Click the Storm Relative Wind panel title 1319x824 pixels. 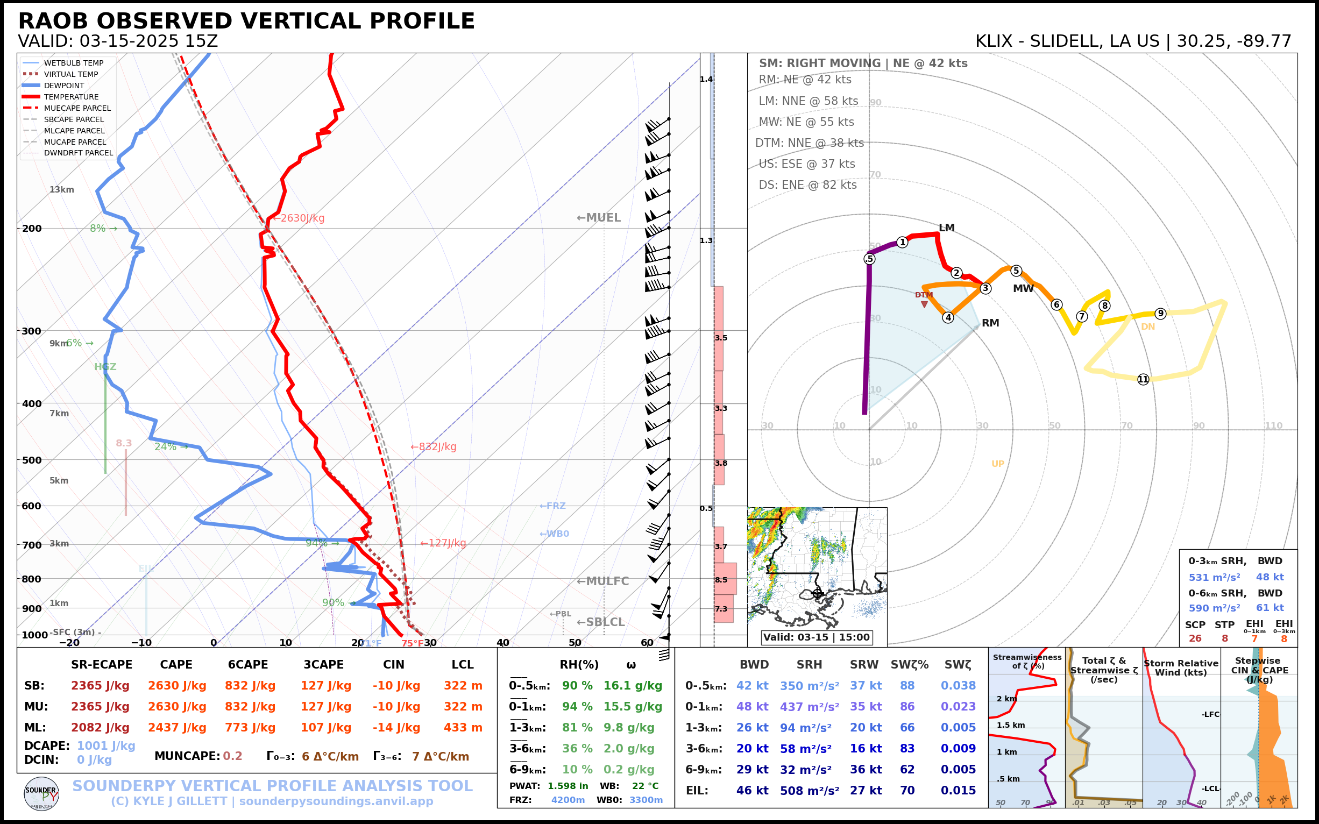click(1181, 667)
